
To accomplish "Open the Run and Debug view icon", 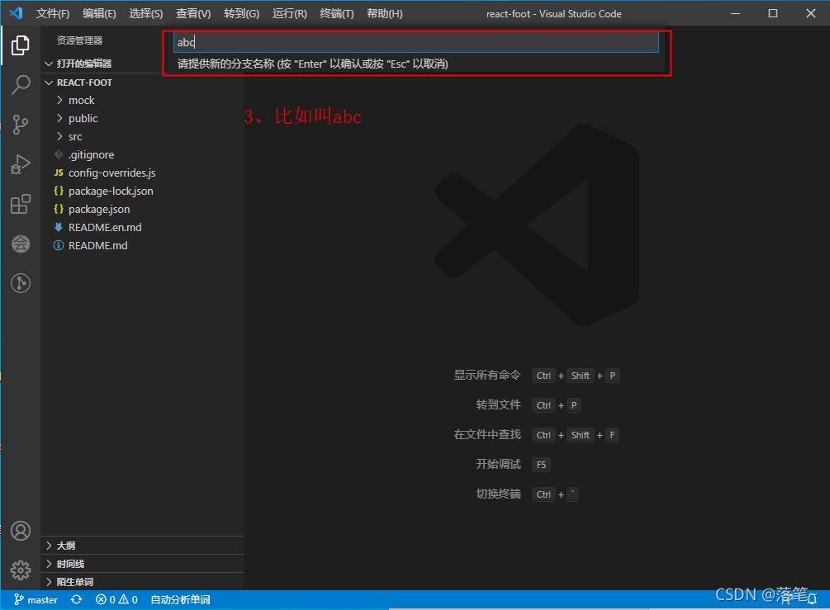I will [x=20, y=164].
